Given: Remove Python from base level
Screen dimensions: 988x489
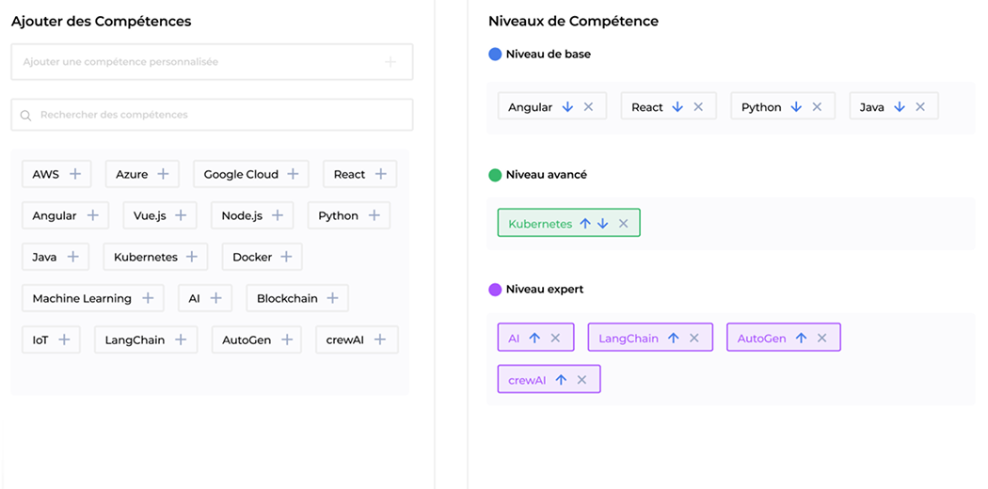Looking at the screenshot, I should pos(818,107).
